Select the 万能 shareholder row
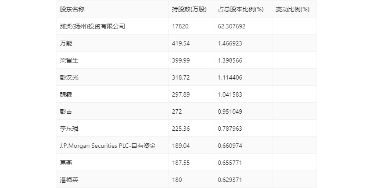373x188 pixels. 186,43
